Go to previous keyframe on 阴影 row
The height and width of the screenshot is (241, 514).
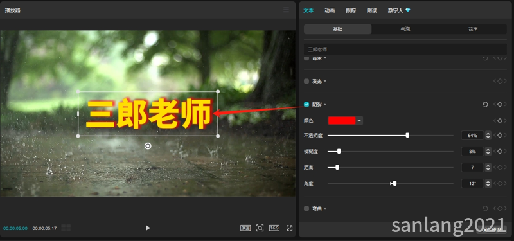(495, 104)
